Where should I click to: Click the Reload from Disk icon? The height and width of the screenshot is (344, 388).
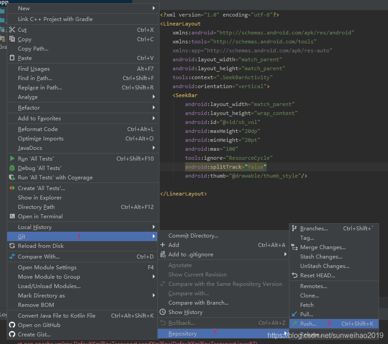pos(12,246)
